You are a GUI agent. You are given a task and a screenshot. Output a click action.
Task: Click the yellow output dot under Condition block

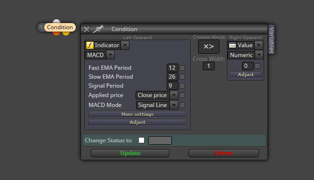tap(66, 33)
